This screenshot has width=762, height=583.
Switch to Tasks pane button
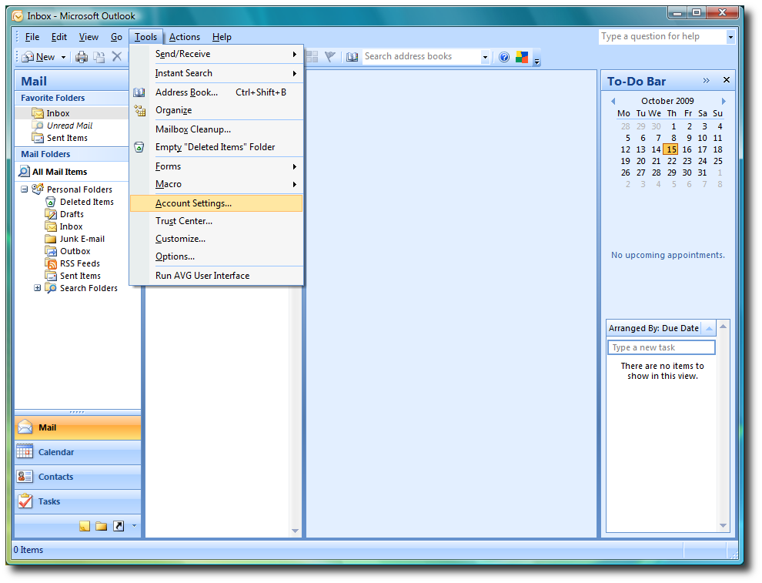(78, 501)
